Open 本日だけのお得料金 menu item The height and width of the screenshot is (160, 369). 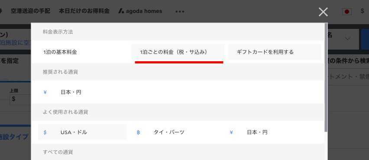pyautogui.click(x=84, y=11)
